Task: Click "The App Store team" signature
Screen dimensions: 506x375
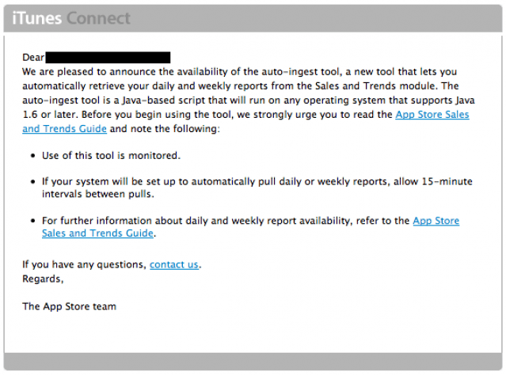Action: click(69, 306)
